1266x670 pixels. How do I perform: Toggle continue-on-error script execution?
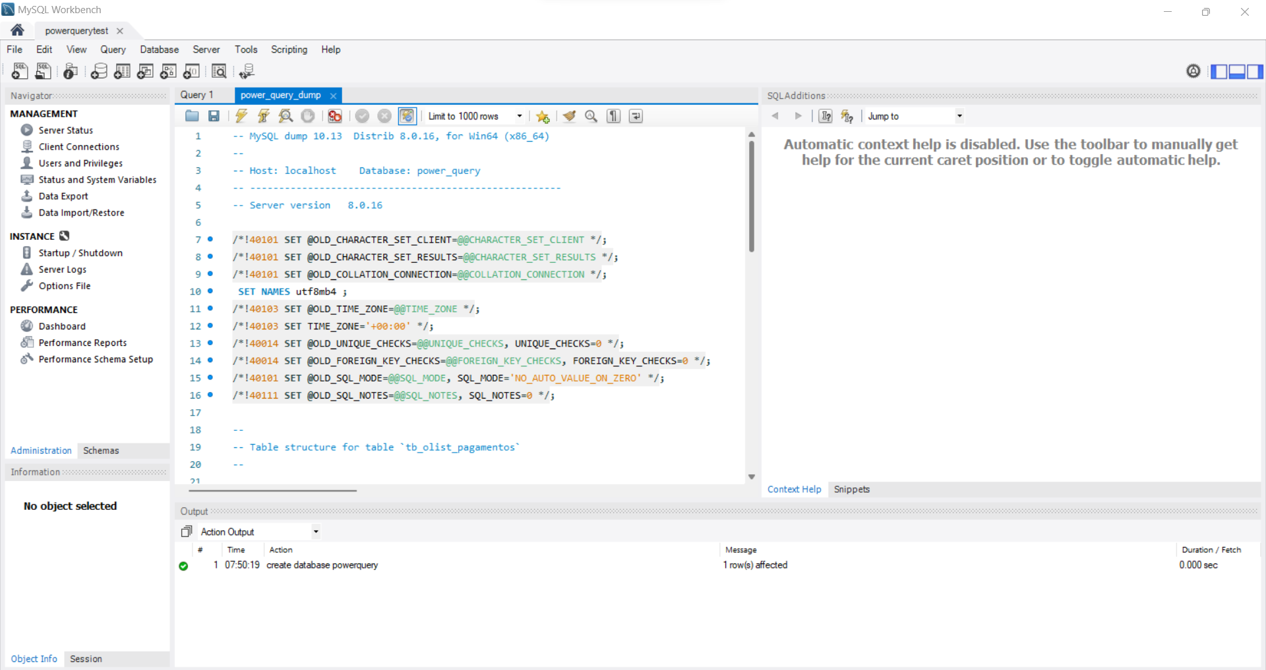tap(335, 116)
